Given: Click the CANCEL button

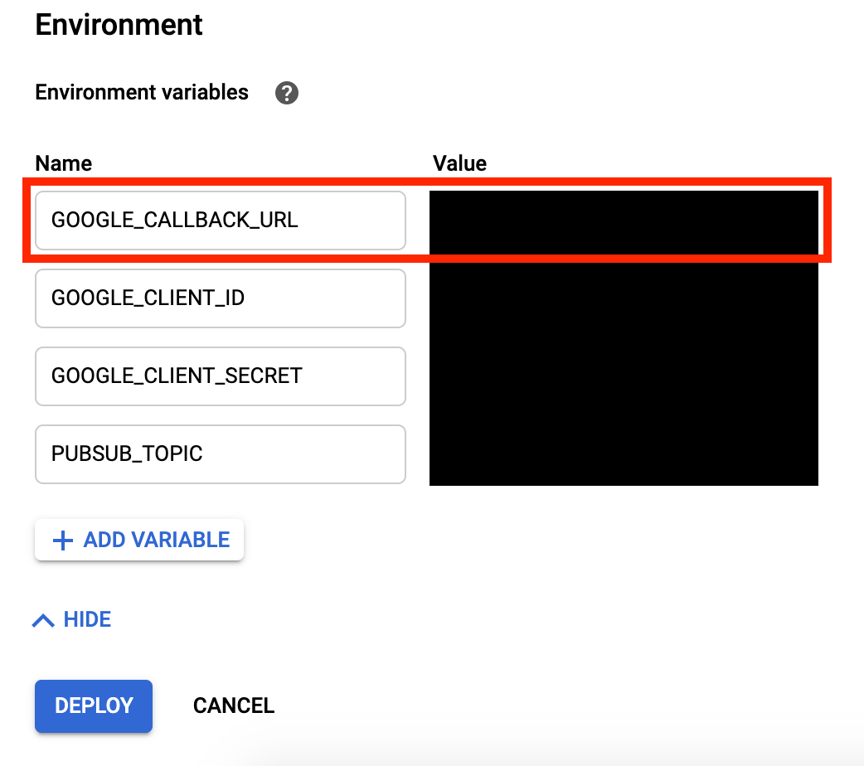Looking at the screenshot, I should 233,705.
